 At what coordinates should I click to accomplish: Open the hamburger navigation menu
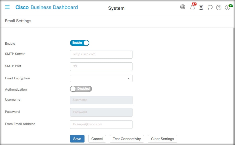pos(7,7)
